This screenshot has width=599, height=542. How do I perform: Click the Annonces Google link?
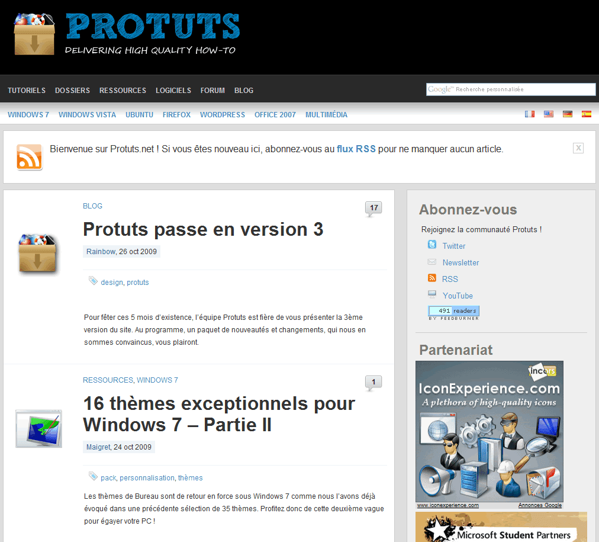click(x=540, y=505)
